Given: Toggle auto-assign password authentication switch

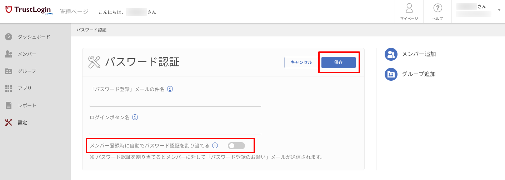Looking at the screenshot, I should pos(236,146).
